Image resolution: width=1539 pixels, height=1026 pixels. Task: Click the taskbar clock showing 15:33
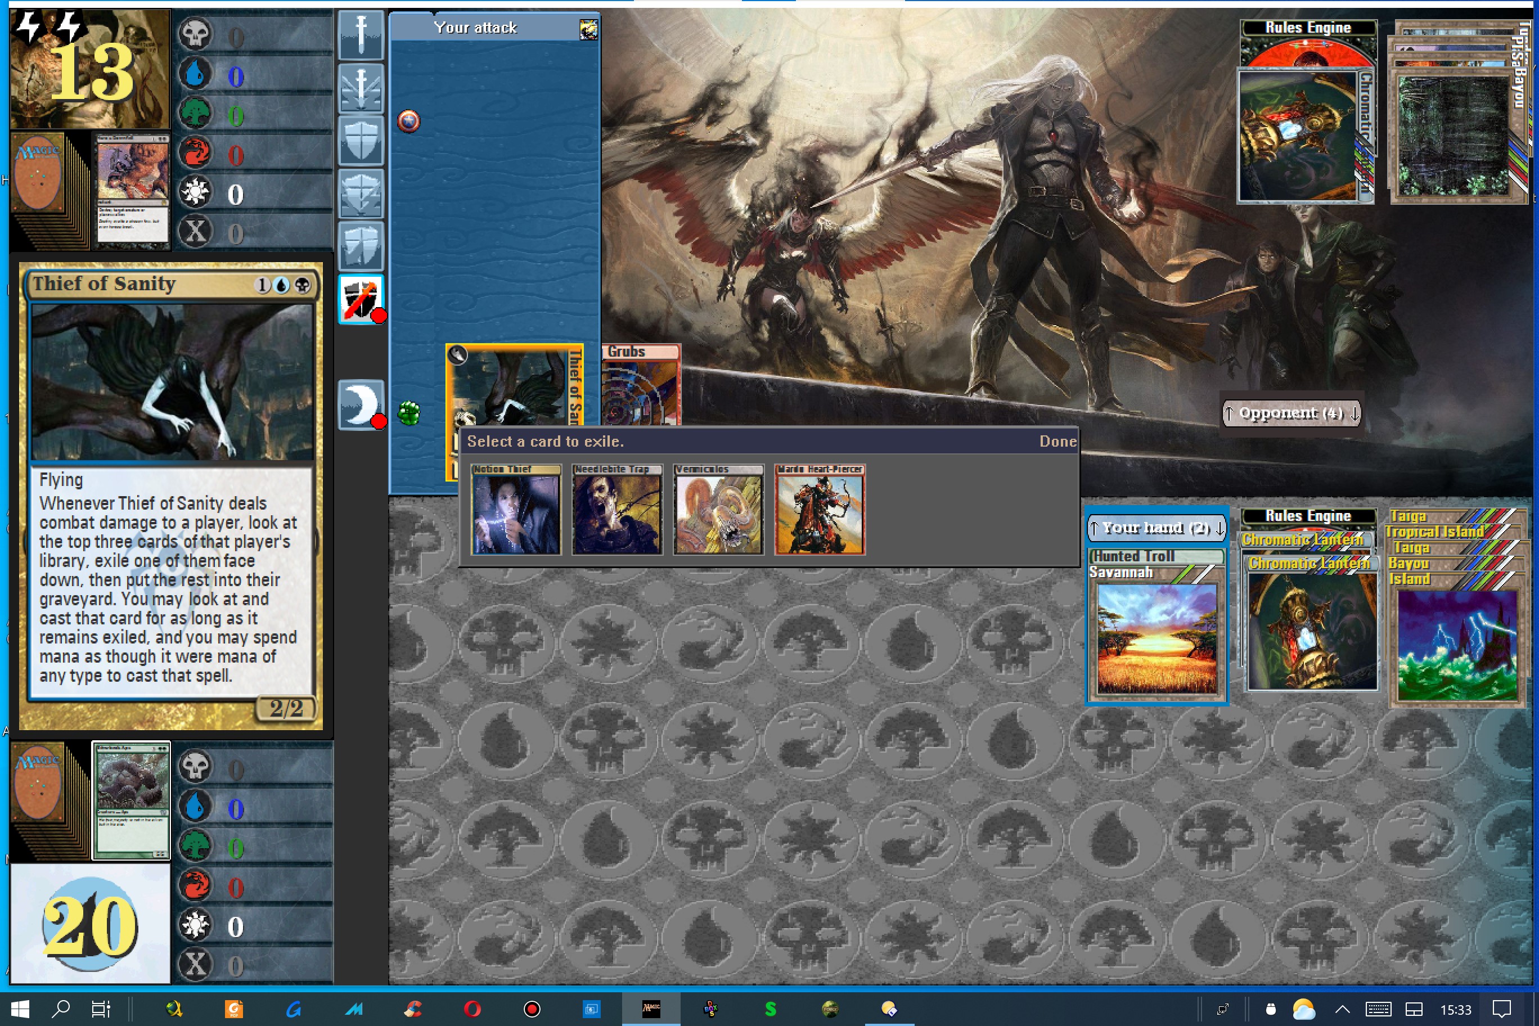(x=1455, y=1010)
